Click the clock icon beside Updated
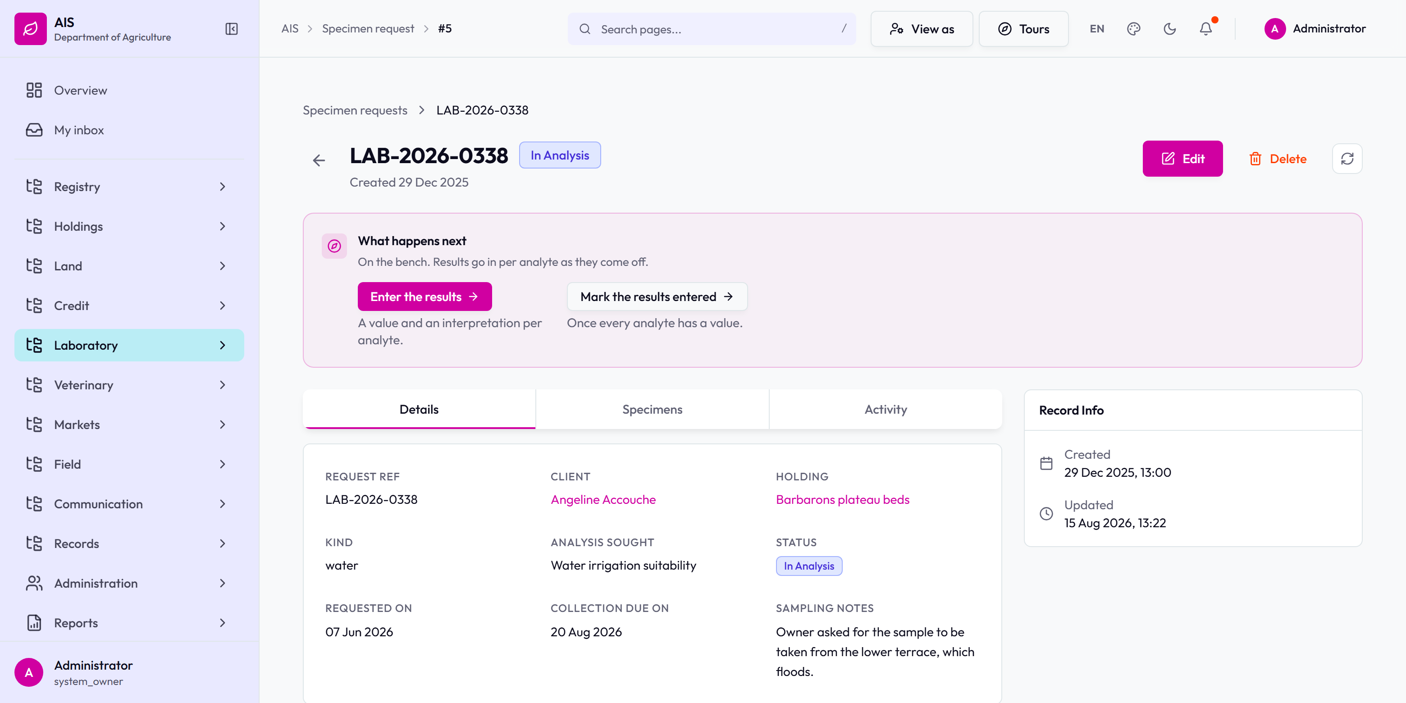The image size is (1406, 703). point(1046,514)
